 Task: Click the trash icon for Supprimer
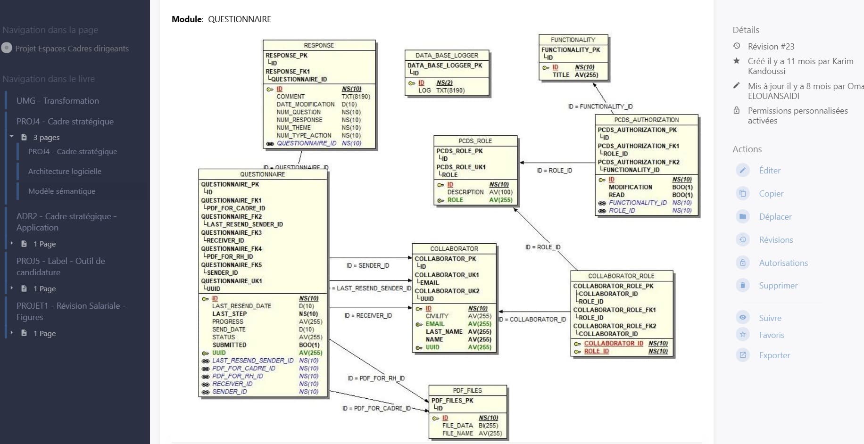[x=742, y=286]
